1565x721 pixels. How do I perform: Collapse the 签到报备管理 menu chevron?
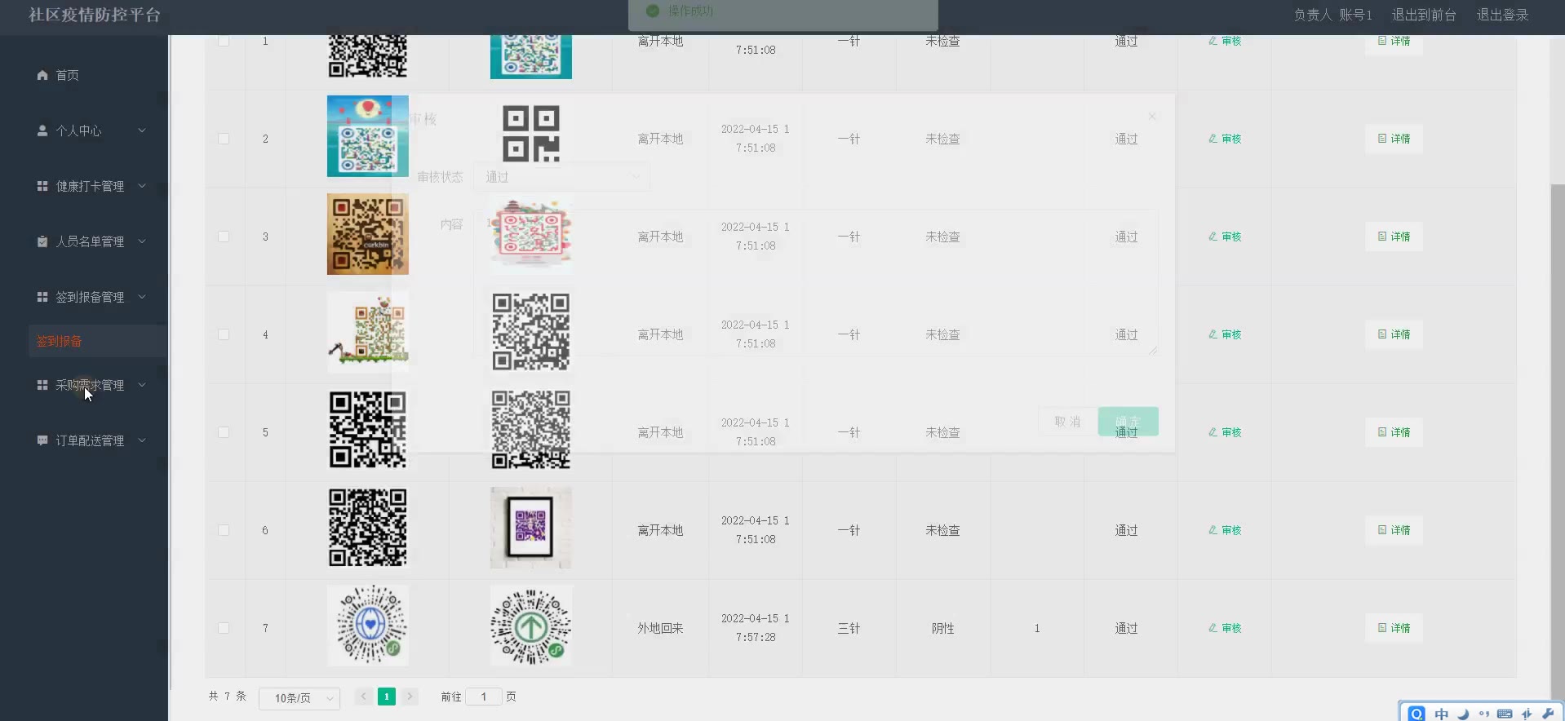pos(142,297)
